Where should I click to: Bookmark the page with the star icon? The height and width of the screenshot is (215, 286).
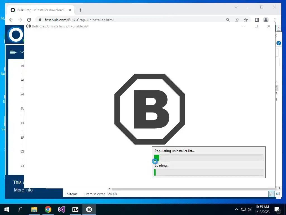coord(246,20)
